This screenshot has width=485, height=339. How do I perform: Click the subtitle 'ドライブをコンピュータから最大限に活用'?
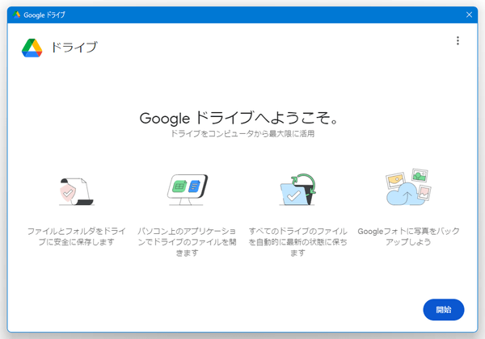click(242, 134)
